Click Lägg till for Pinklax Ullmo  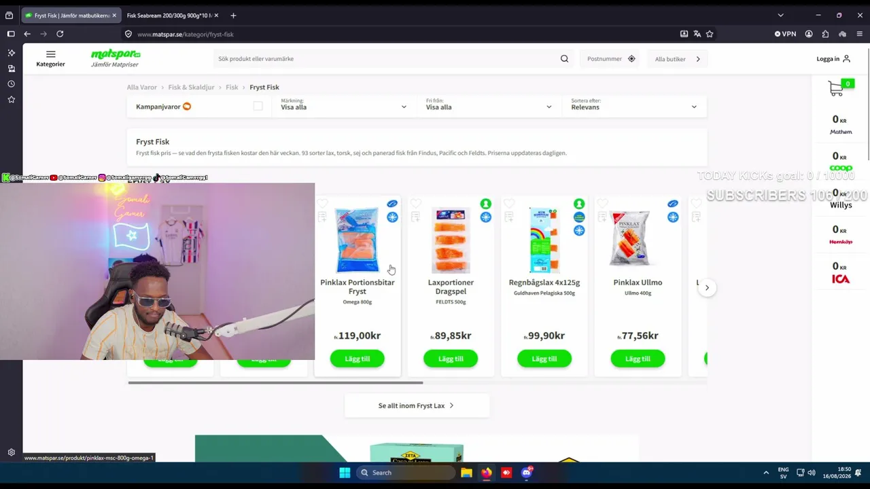point(638,359)
